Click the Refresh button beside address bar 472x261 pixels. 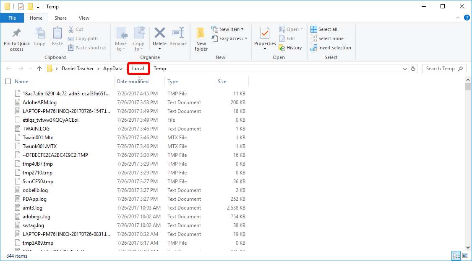tap(413, 69)
